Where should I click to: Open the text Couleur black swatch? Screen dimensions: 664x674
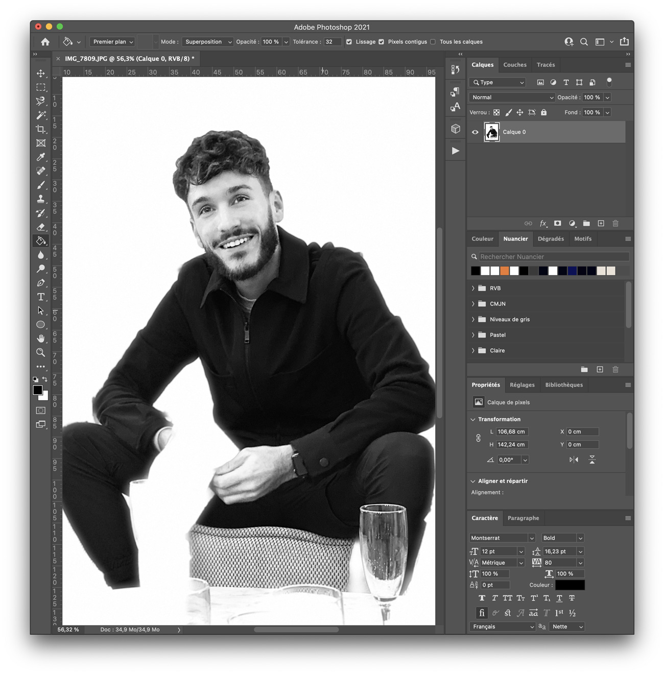(570, 585)
